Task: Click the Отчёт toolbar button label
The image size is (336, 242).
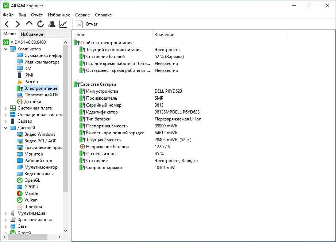Action: (92, 24)
